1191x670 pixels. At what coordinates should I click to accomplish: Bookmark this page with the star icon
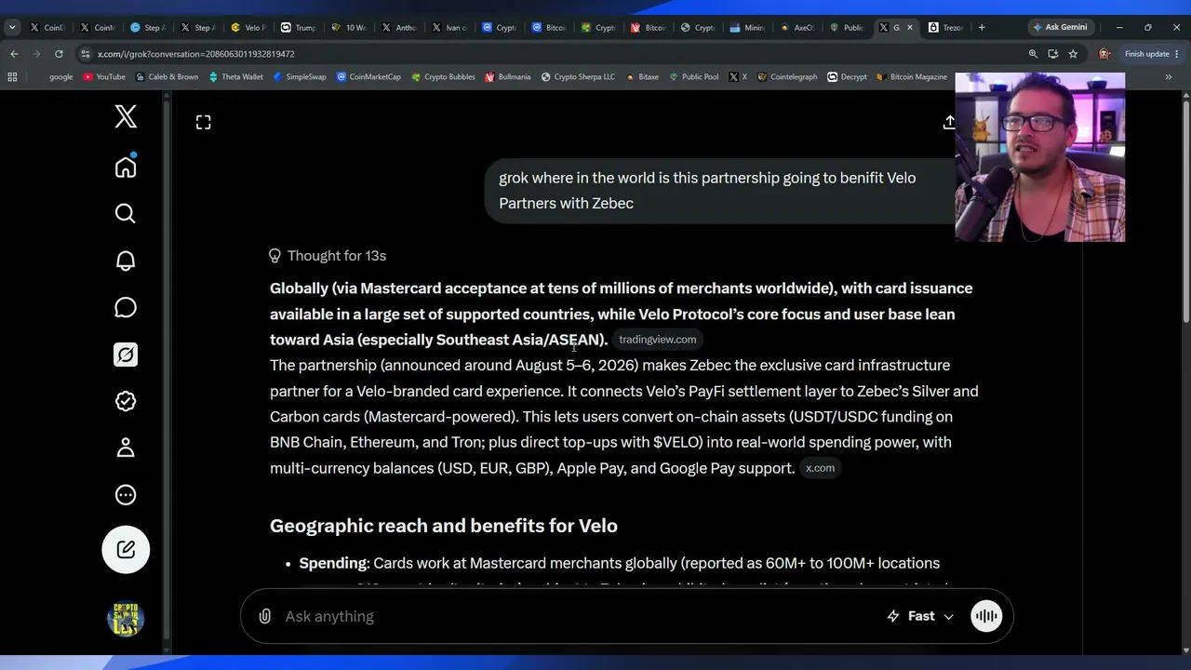coord(1073,54)
